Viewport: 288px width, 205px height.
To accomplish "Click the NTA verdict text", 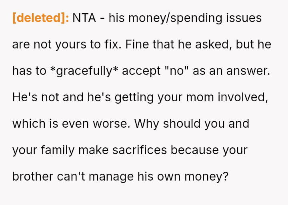I will pos(84,18).
